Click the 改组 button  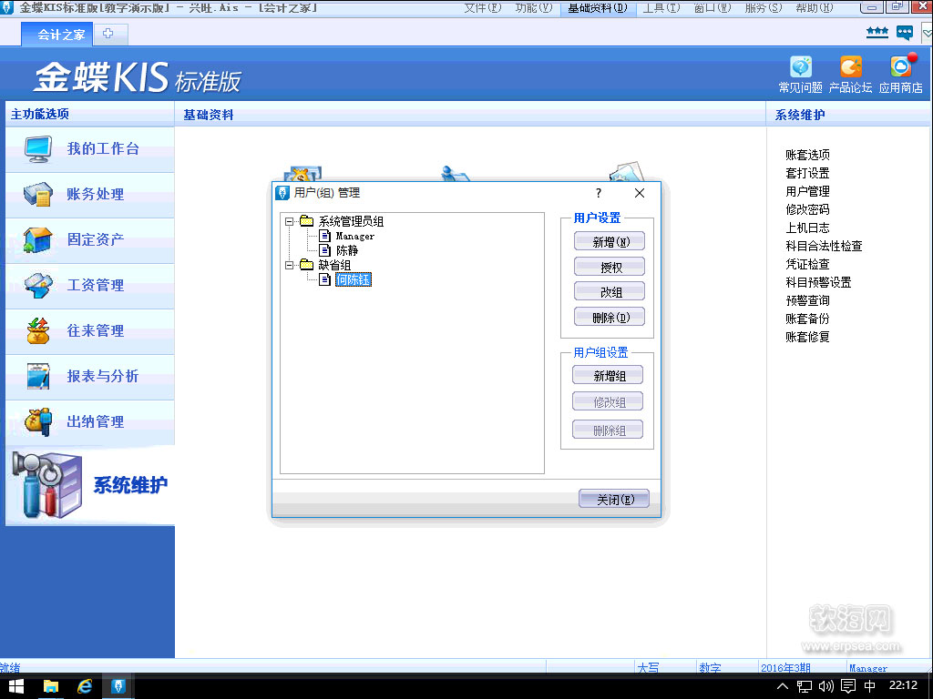click(610, 292)
